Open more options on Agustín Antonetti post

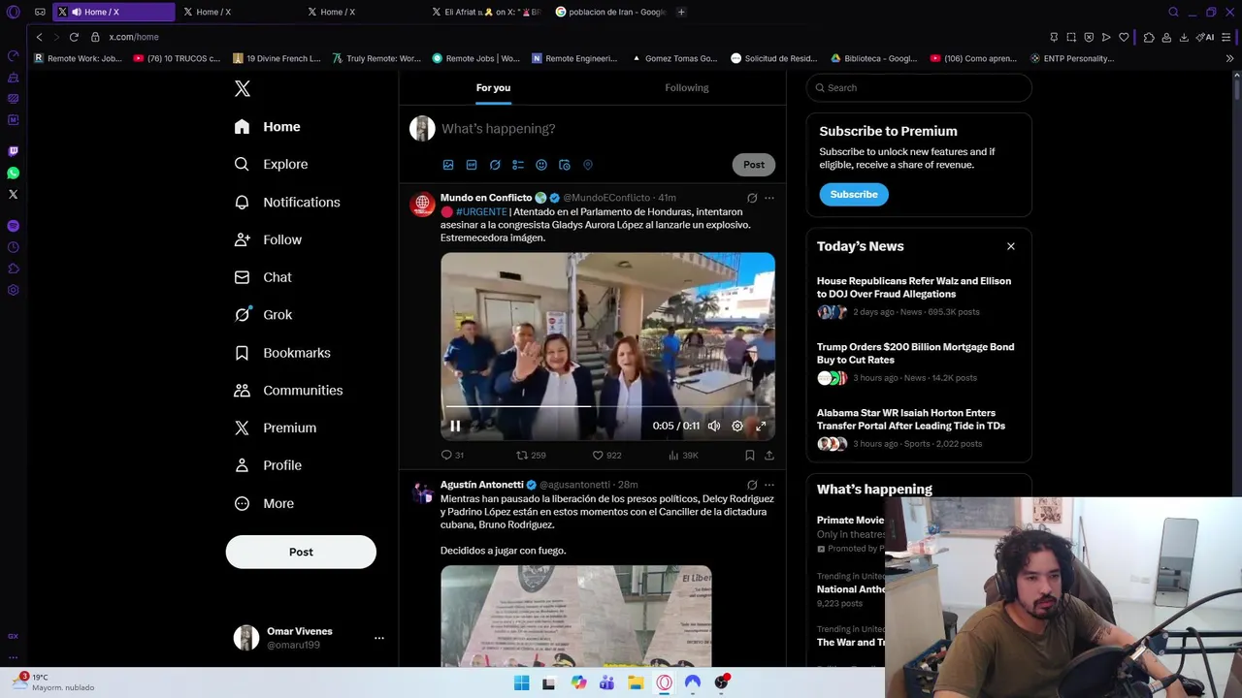tap(769, 485)
